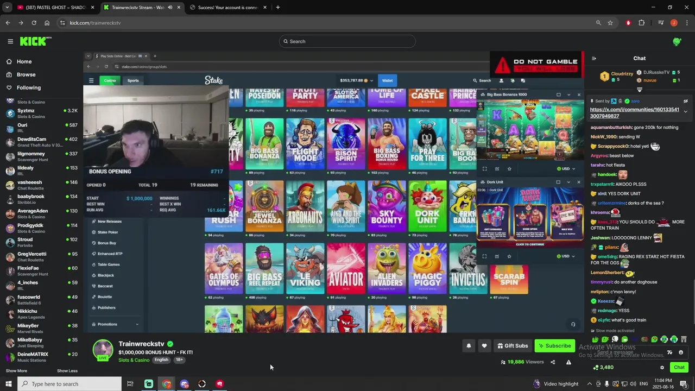Viewport: 695px width, 391px height.
Task: Open your Kick profile avatar menu
Action: [677, 41]
